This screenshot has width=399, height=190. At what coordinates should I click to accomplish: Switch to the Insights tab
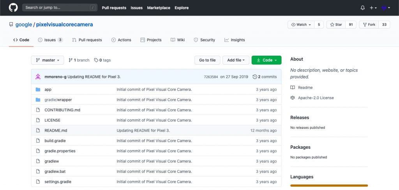click(x=234, y=40)
